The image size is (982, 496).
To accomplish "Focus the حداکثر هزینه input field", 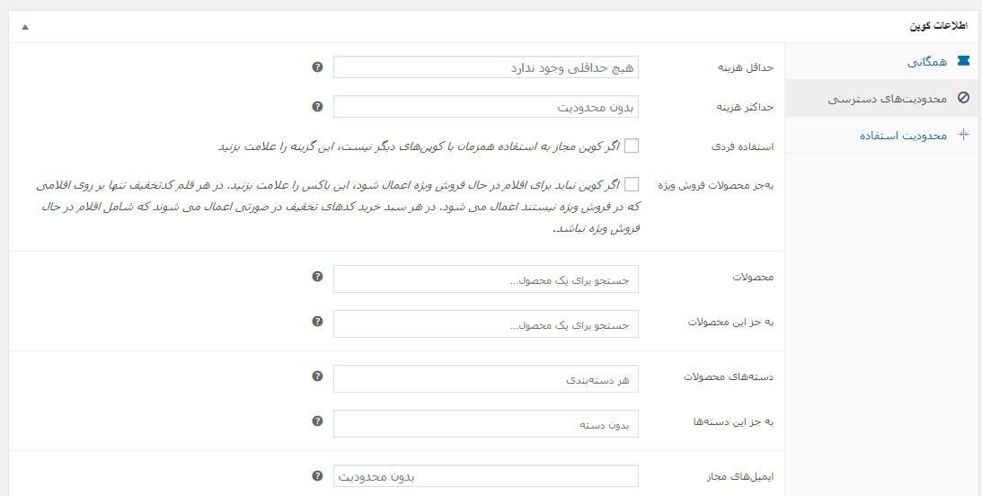I will coord(486,106).
